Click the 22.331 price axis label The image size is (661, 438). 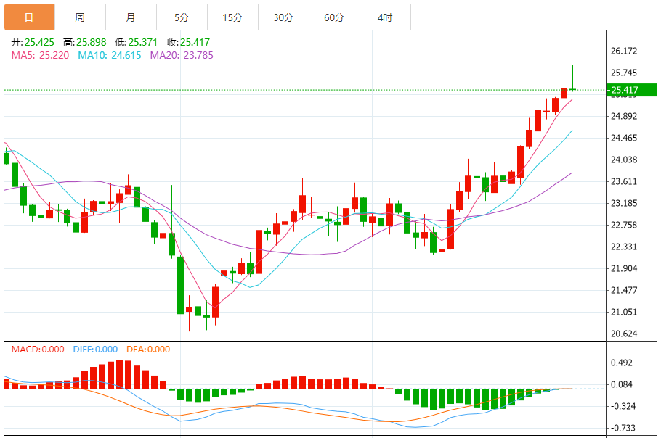(x=625, y=247)
